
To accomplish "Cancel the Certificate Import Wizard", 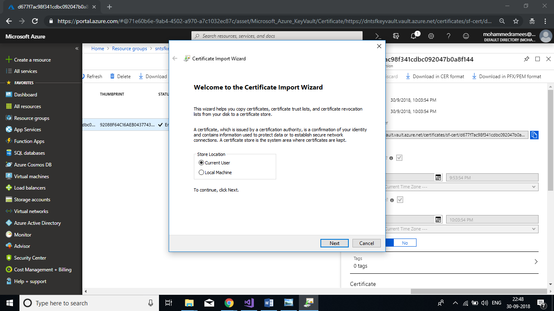I will (x=366, y=243).
